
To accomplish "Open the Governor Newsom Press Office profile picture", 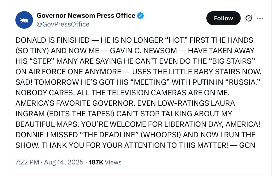I will point(24,20).
